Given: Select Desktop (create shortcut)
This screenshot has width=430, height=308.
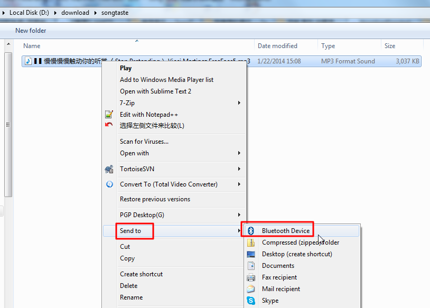Looking at the screenshot, I should (297, 254).
